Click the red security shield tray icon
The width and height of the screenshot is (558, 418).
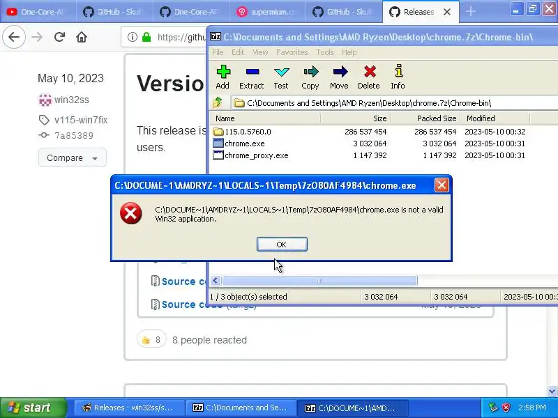click(506, 408)
